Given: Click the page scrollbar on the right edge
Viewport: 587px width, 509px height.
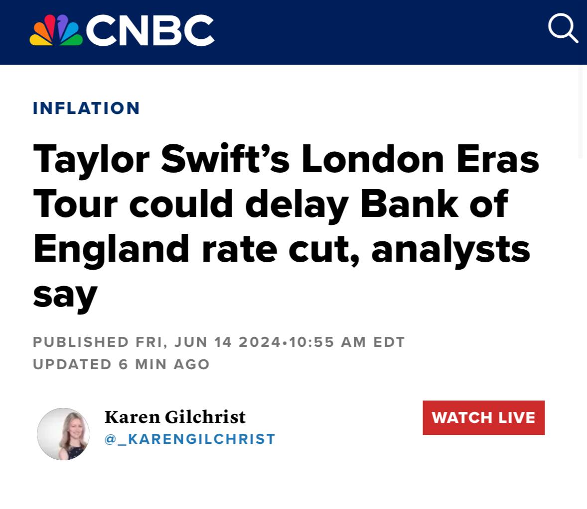Looking at the screenshot, I should [581, 112].
